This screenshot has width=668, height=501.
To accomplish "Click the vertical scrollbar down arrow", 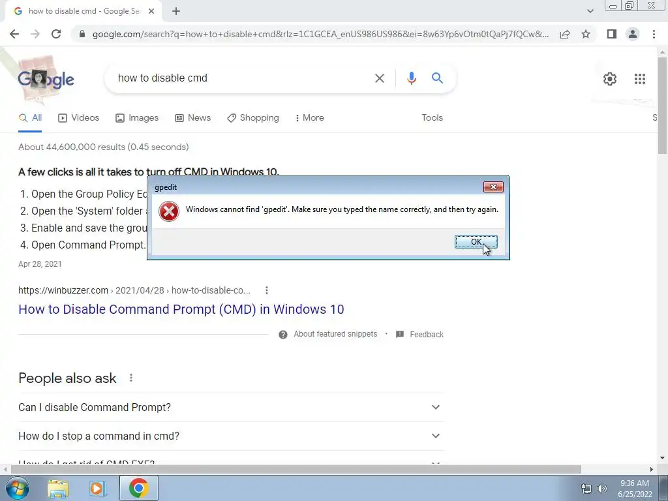I will 662,459.
